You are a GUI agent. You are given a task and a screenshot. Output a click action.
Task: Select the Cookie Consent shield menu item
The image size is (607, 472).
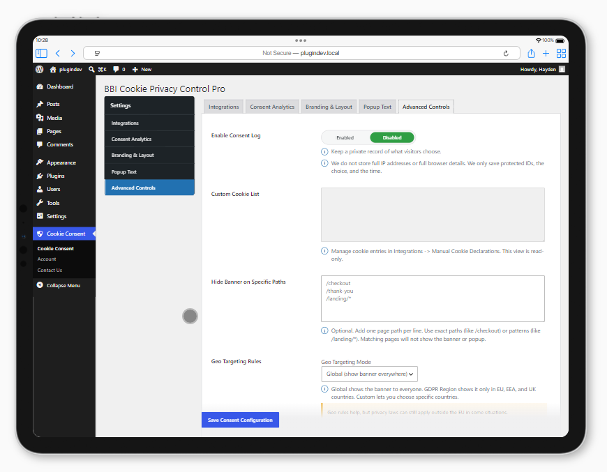[x=64, y=234]
